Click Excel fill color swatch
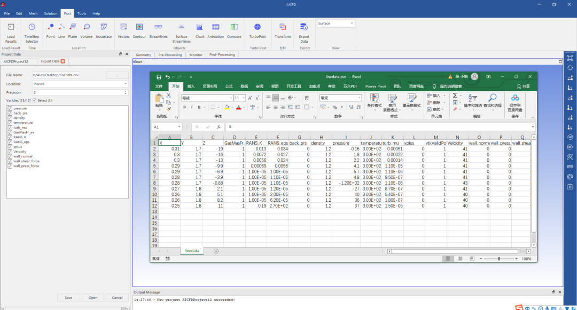The width and height of the screenshot is (577, 310). point(227,107)
